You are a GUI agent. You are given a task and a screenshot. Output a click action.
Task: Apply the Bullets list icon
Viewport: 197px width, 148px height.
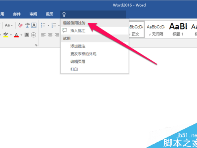click(43, 25)
